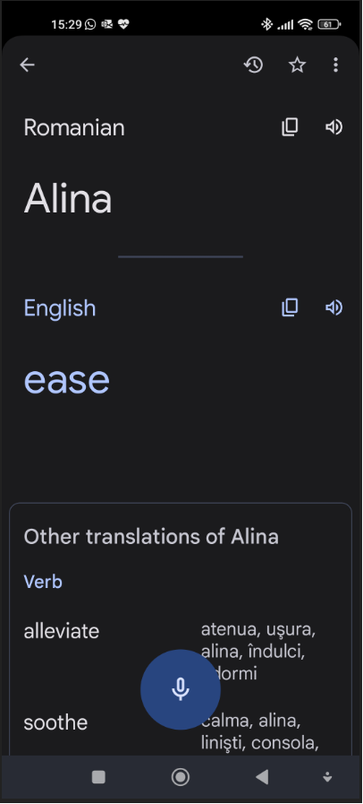Play English translation audio
Image resolution: width=363 pixels, height=804 pixels.
coord(333,307)
